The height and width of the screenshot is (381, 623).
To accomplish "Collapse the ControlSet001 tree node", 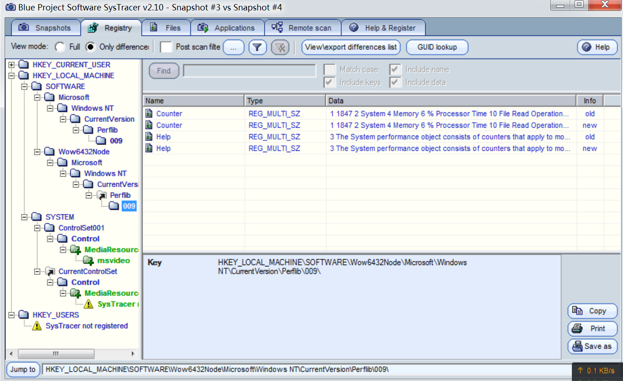I will coord(38,228).
